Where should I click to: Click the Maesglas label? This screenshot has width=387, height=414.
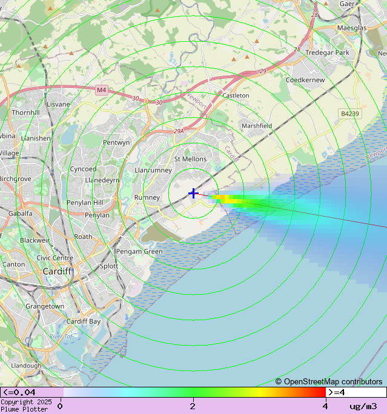click(x=352, y=28)
